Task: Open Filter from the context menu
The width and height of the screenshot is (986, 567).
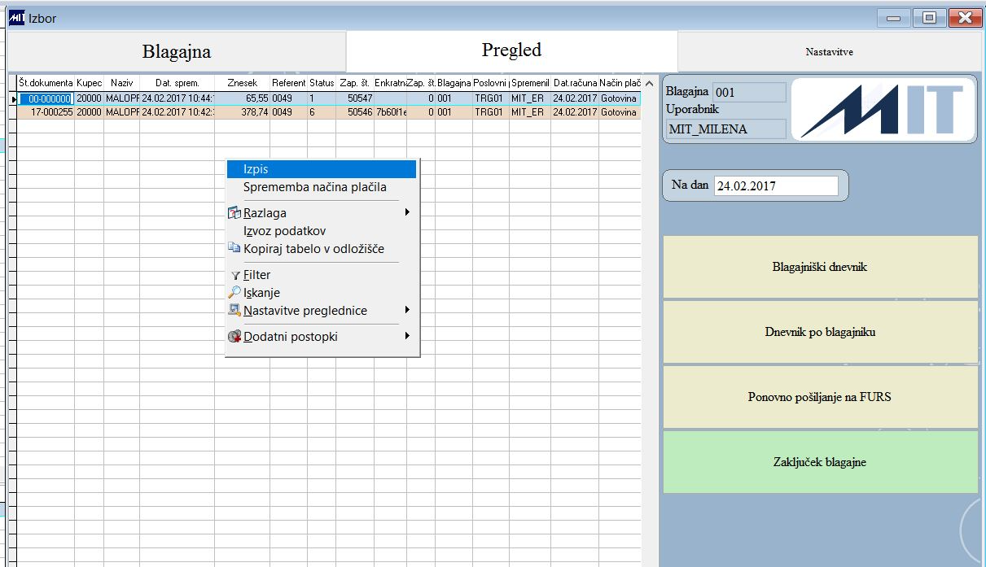Action: pos(322,275)
